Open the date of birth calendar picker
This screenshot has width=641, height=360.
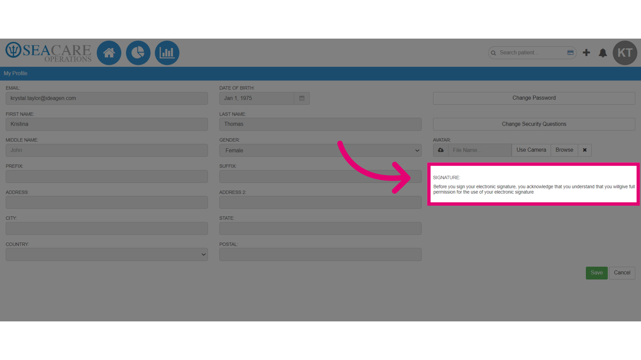tap(302, 98)
